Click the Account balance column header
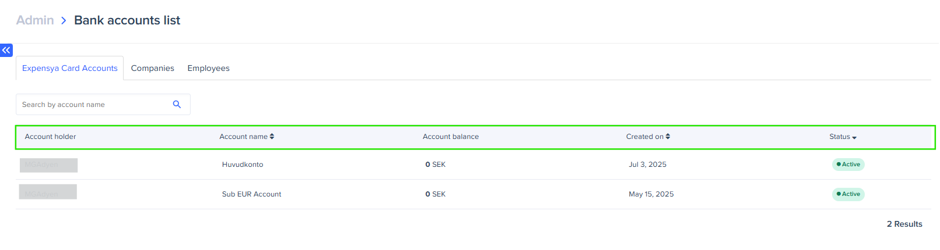This screenshot has height=250, width=940. point(451,137)
